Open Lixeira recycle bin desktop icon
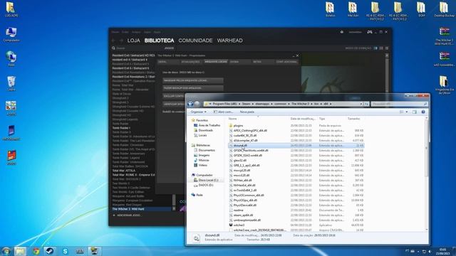 point(11,84)
